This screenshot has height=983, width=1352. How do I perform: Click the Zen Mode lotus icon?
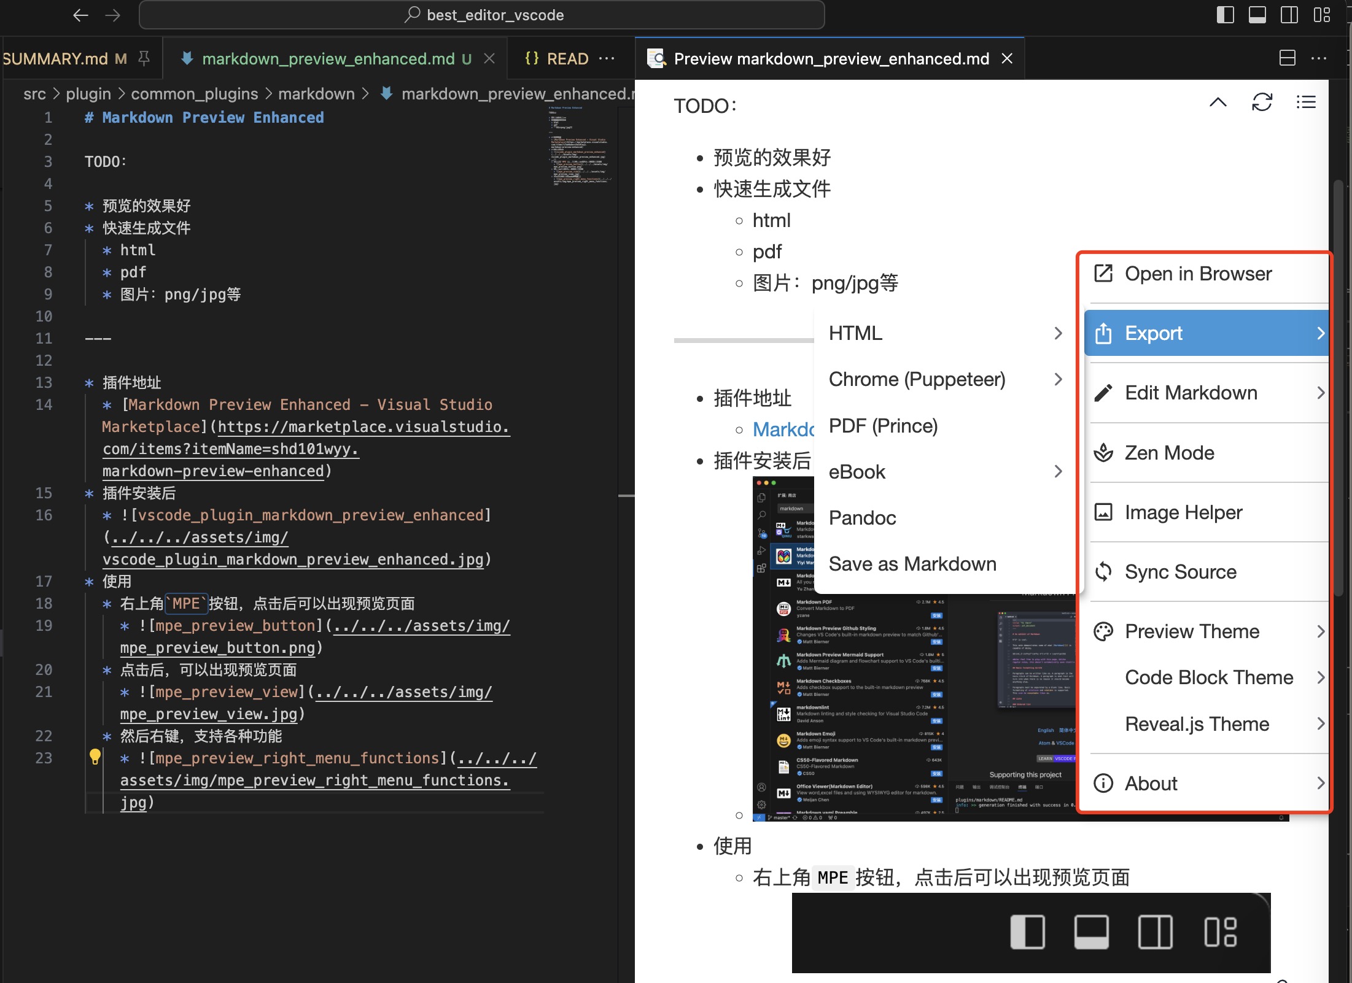(1103, 452)
